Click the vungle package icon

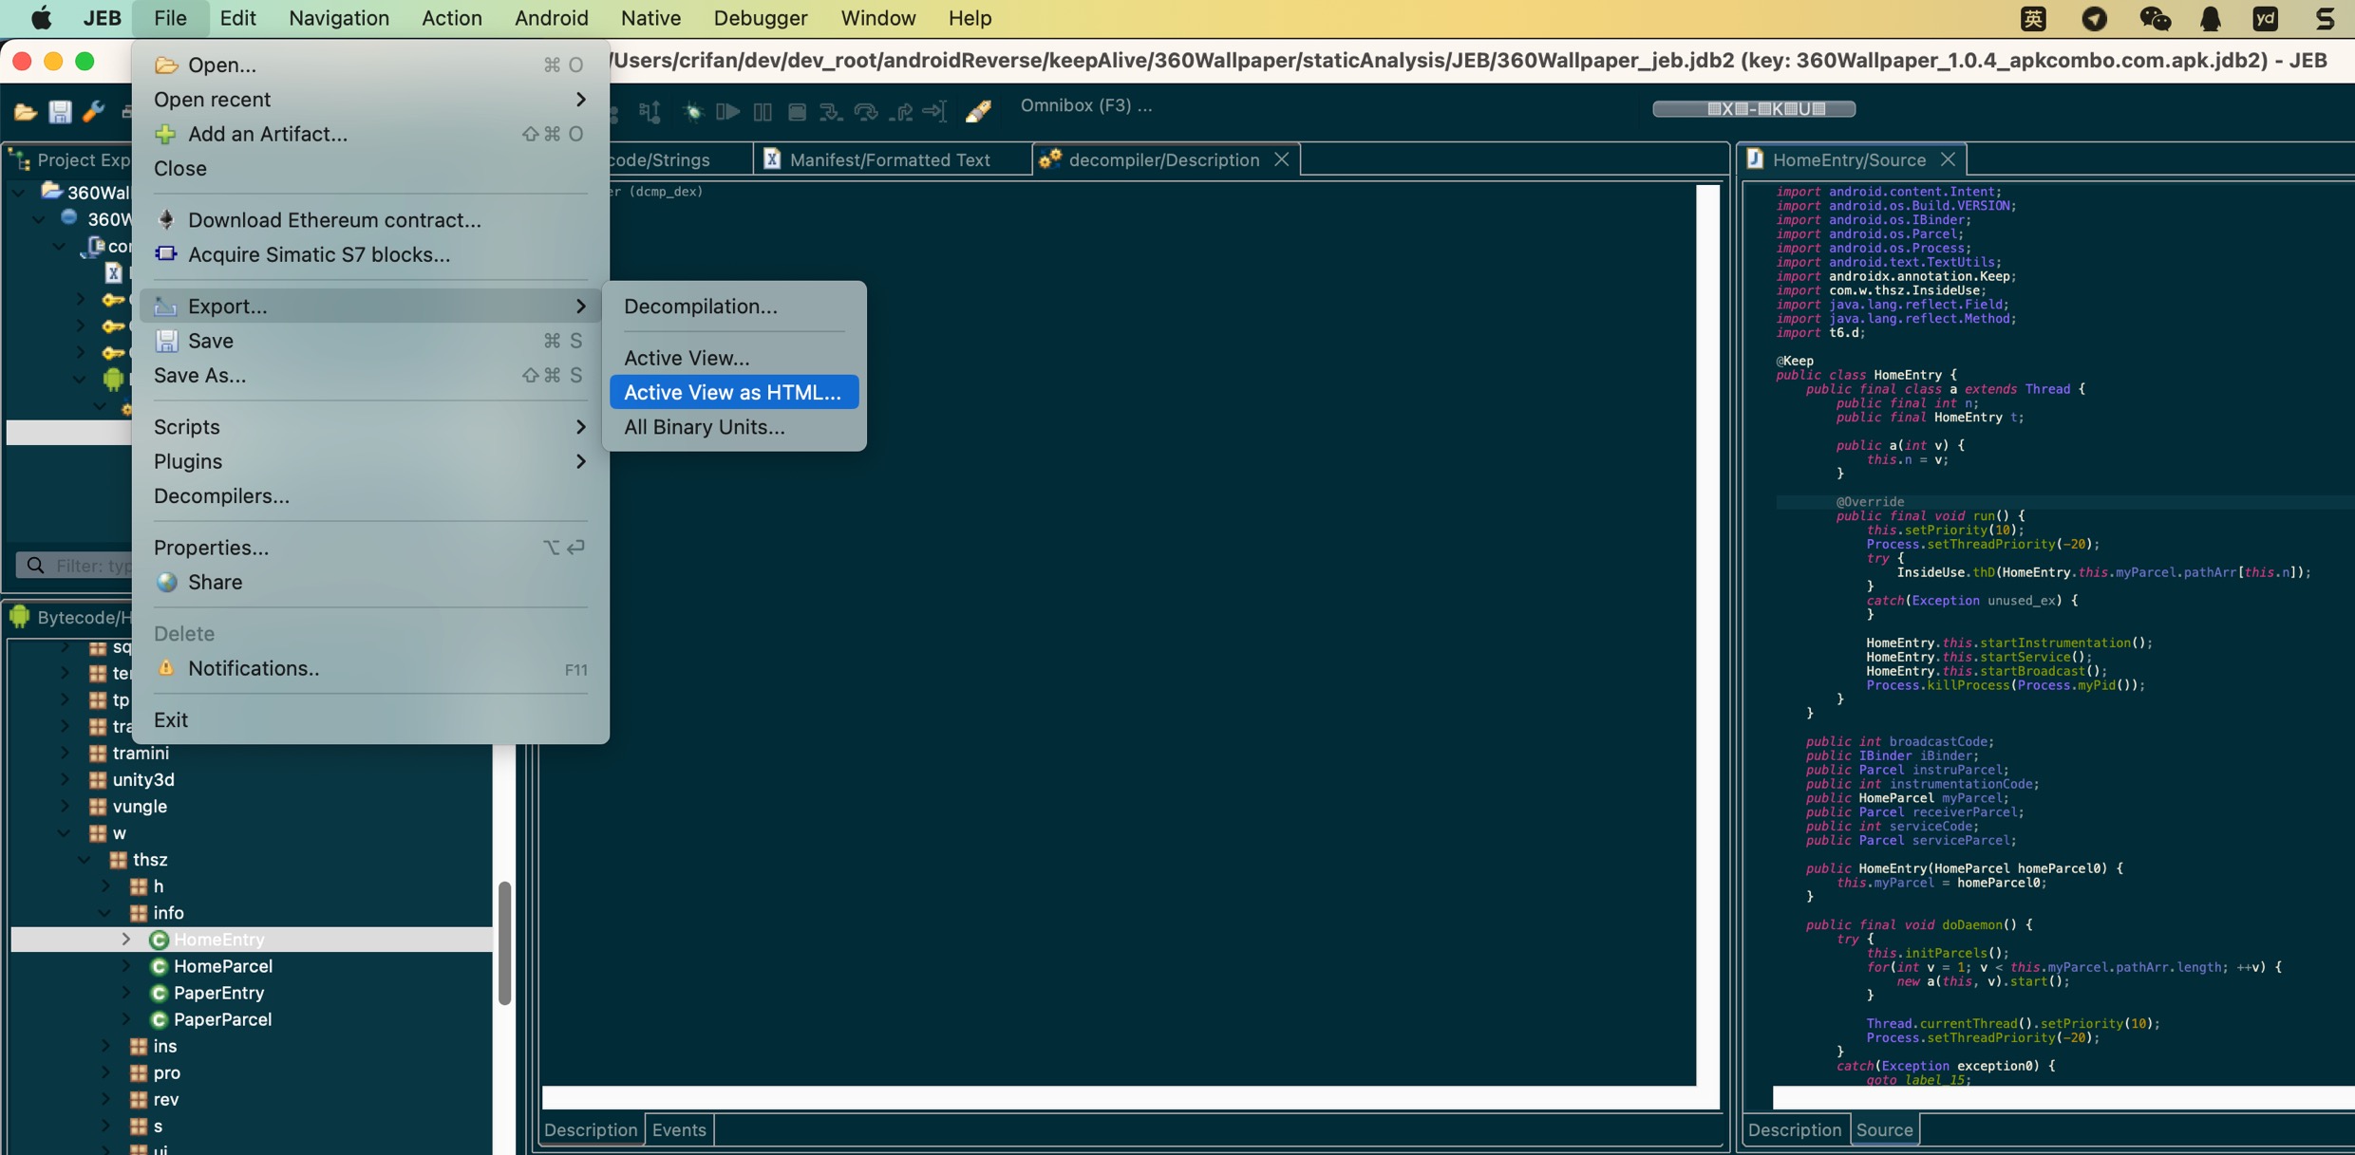tap(97, 807)
